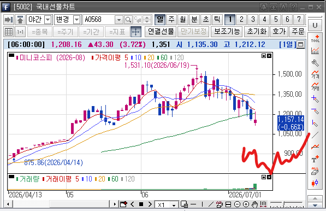
Task: Click the candlestick style icon in sidebar
Action: [315, 183]
